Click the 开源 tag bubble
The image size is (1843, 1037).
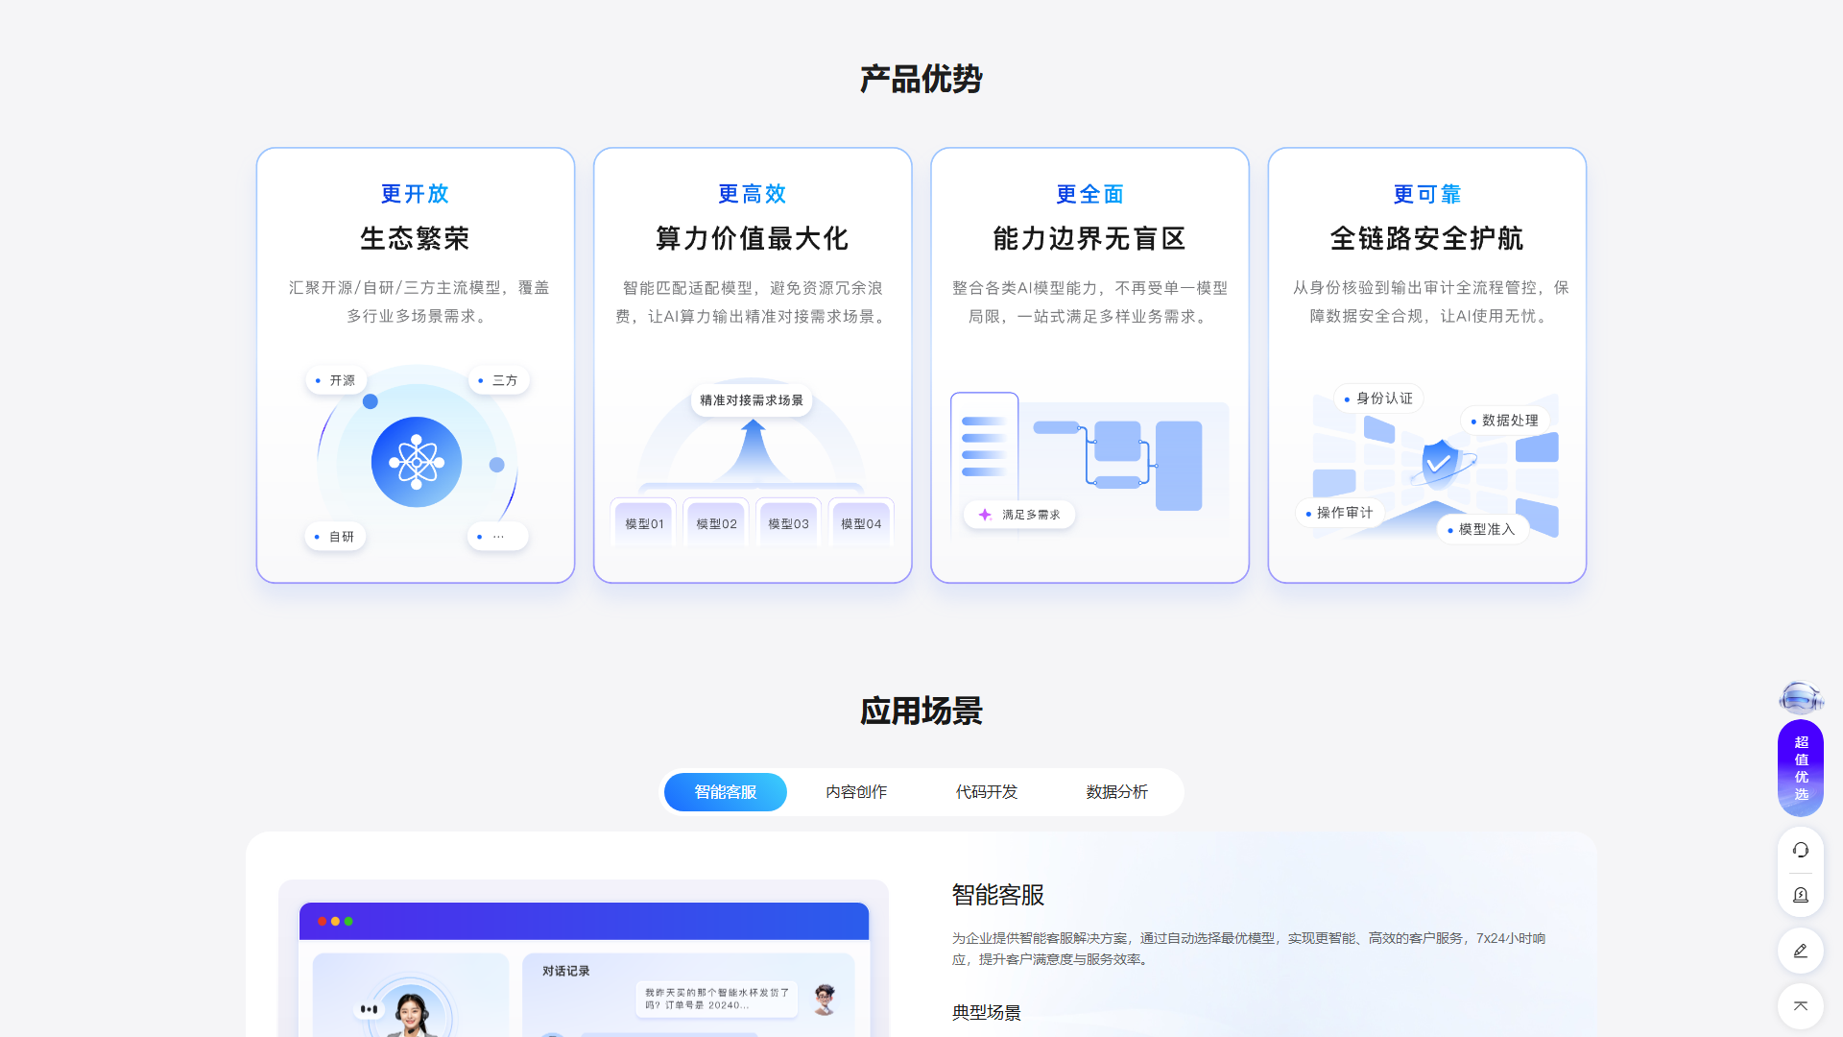click(336, 380)
